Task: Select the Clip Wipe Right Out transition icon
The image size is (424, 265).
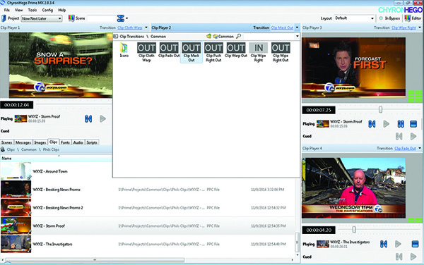Action: tap(281, 52)
